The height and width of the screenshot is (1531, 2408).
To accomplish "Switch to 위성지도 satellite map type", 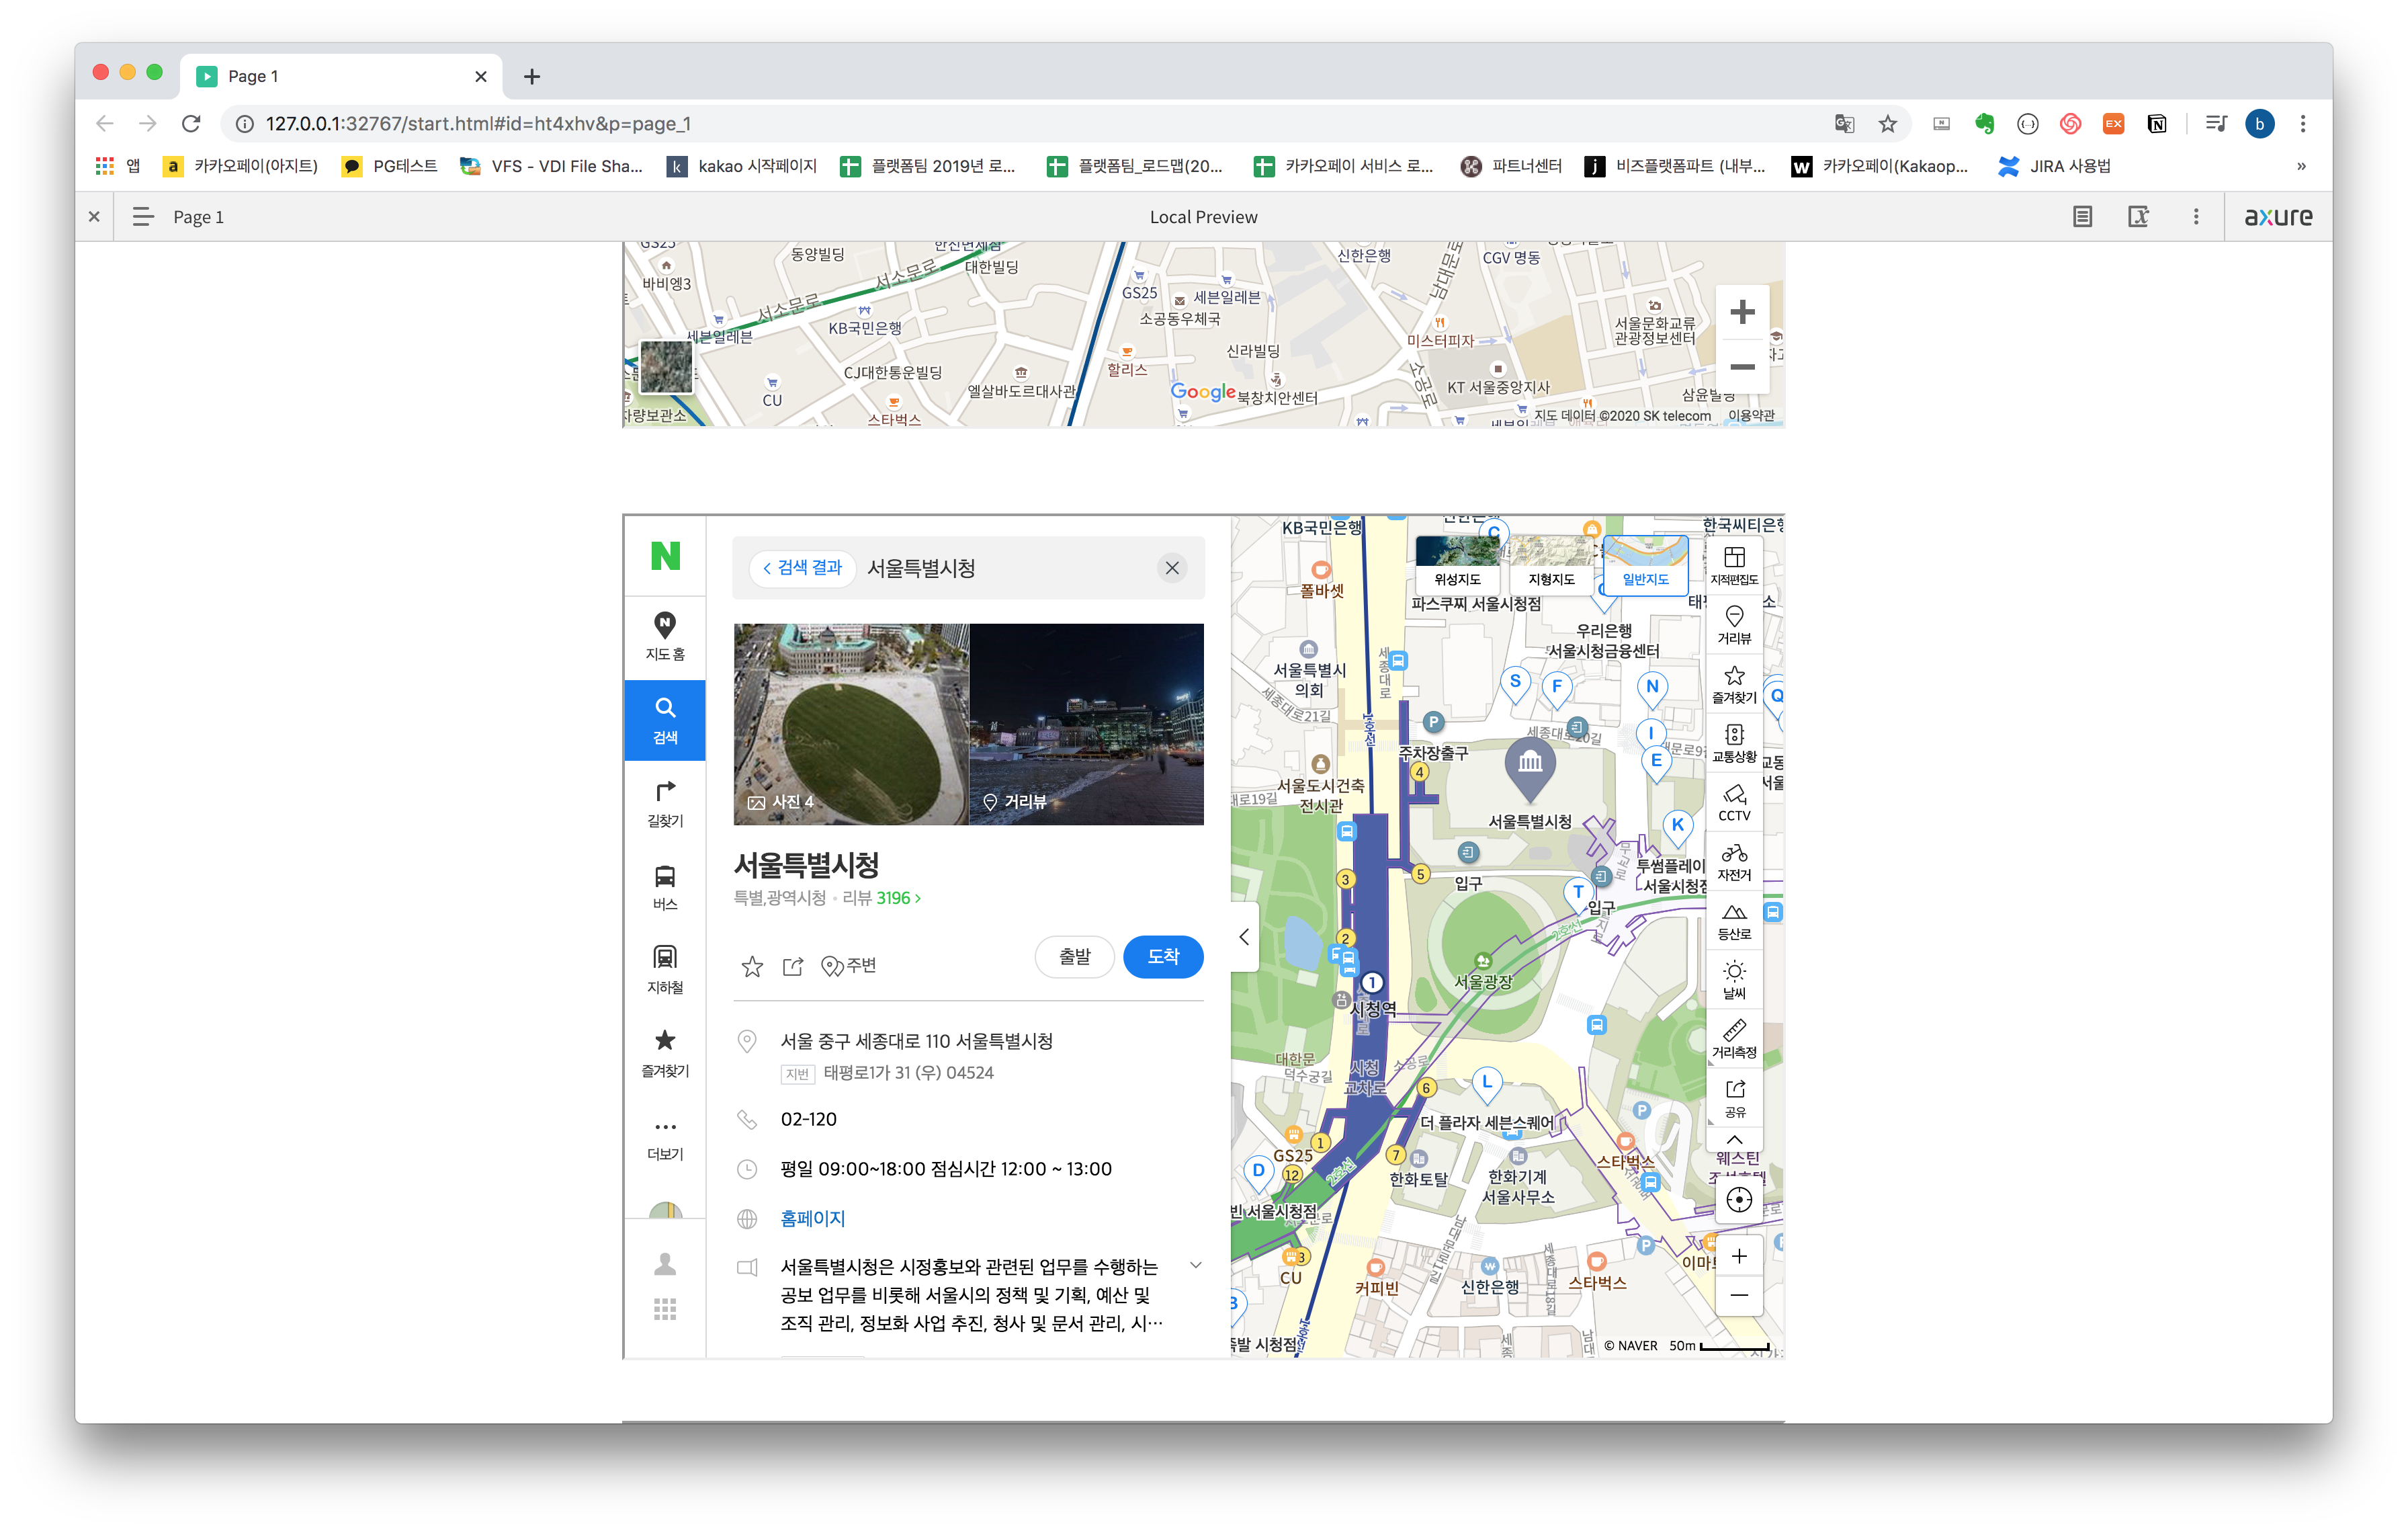I will tap(1457, 564).
